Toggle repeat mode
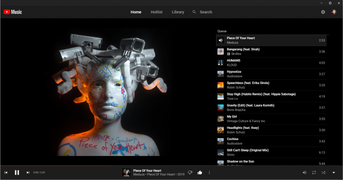The image size is (343, 180). [x=314, y=172]
